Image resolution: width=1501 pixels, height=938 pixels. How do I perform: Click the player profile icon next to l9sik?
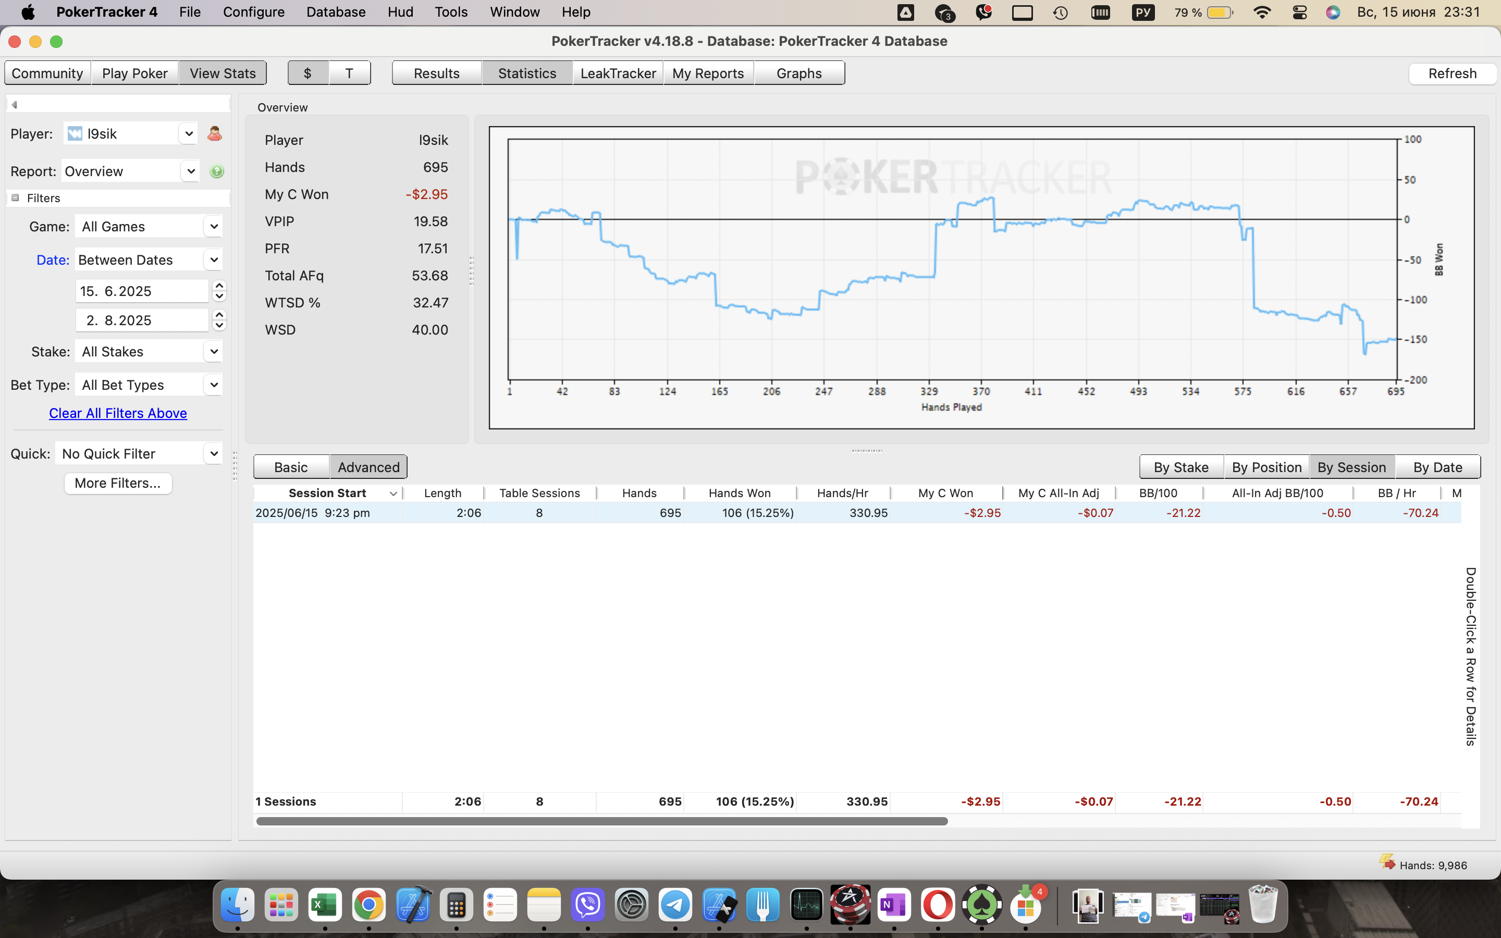(x=215, y=133)
